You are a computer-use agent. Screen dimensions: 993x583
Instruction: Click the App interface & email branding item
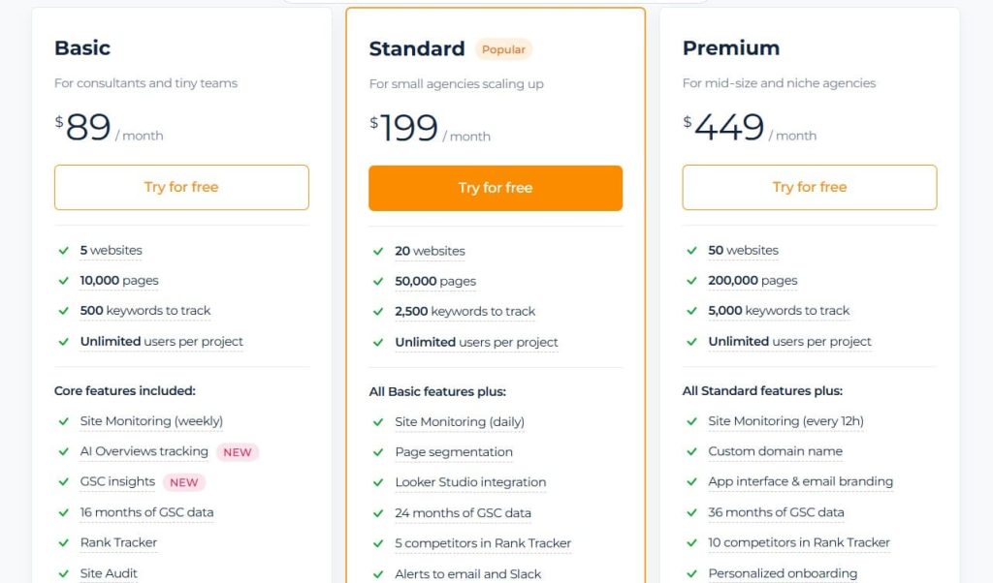click(x=800, y=481)
